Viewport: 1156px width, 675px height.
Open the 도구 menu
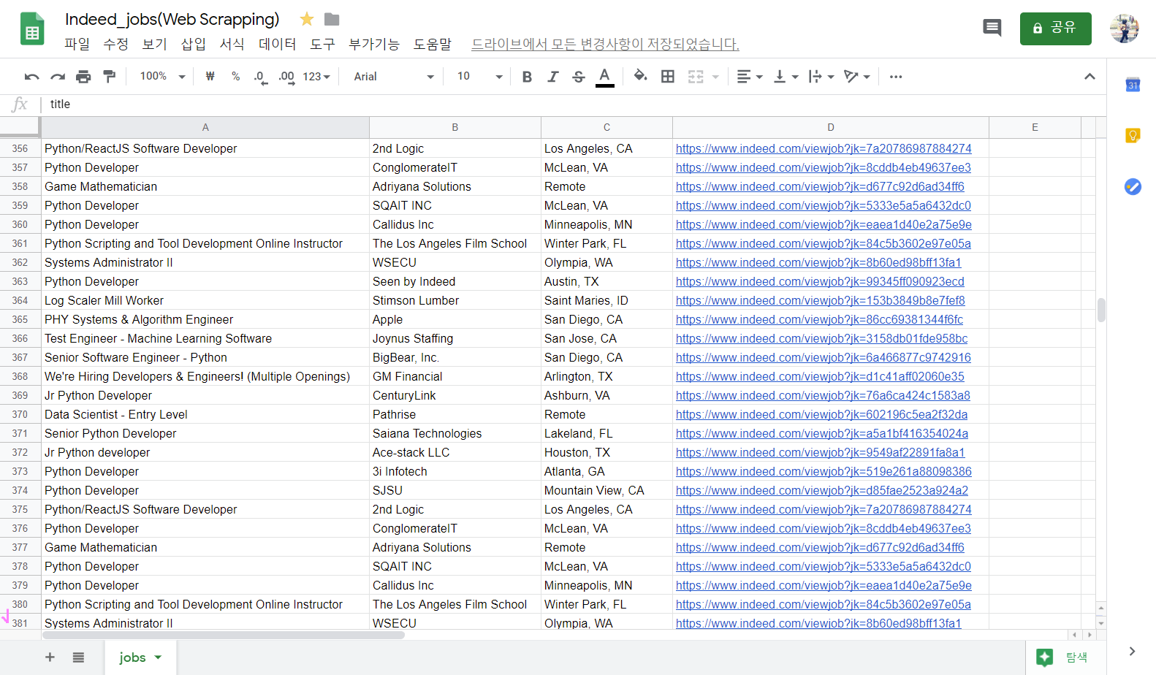click(322, 44)
